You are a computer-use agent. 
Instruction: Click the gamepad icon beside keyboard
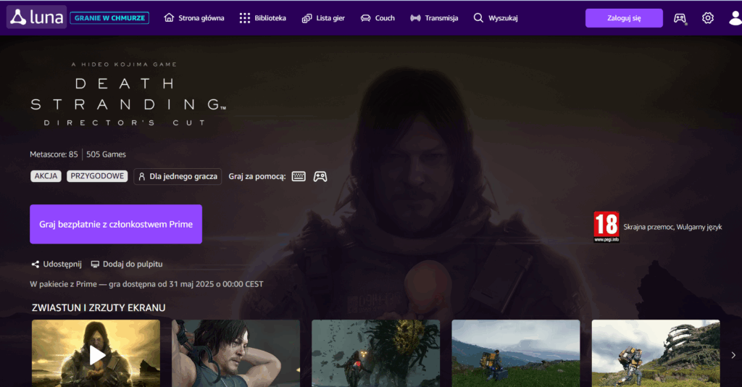click(320, 176)
